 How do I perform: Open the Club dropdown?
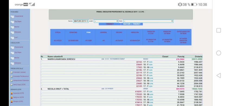pos(148,21)
